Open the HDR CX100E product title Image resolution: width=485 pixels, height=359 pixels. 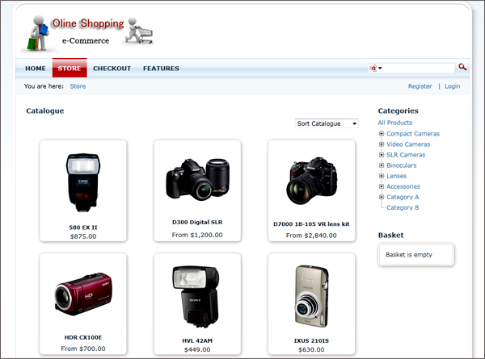click(83, 337)
